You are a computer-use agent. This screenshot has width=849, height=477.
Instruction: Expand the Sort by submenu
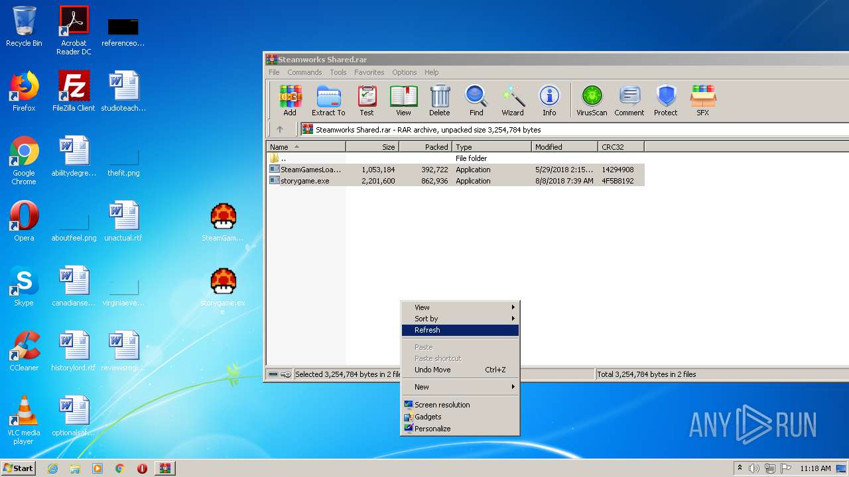[x=460, y=319]
